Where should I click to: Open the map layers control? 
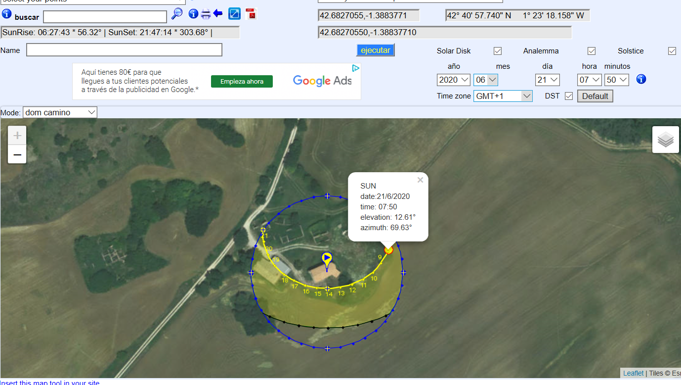coord(666,140)
